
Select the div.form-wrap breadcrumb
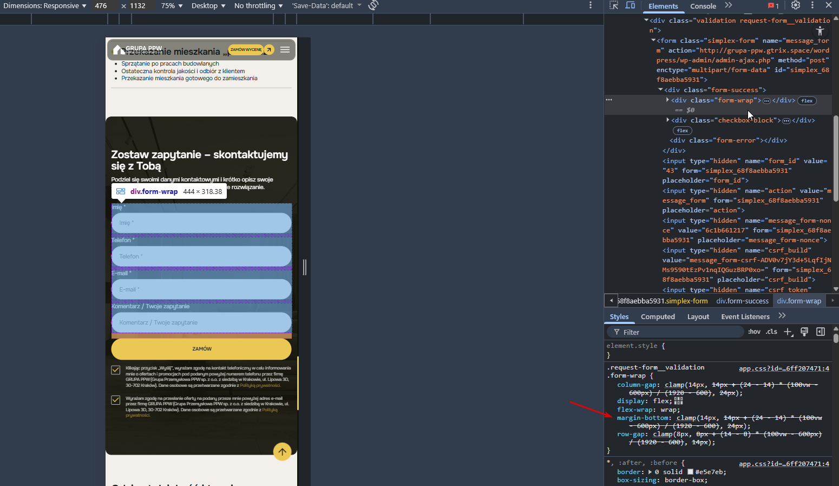[x=799, y=301]
